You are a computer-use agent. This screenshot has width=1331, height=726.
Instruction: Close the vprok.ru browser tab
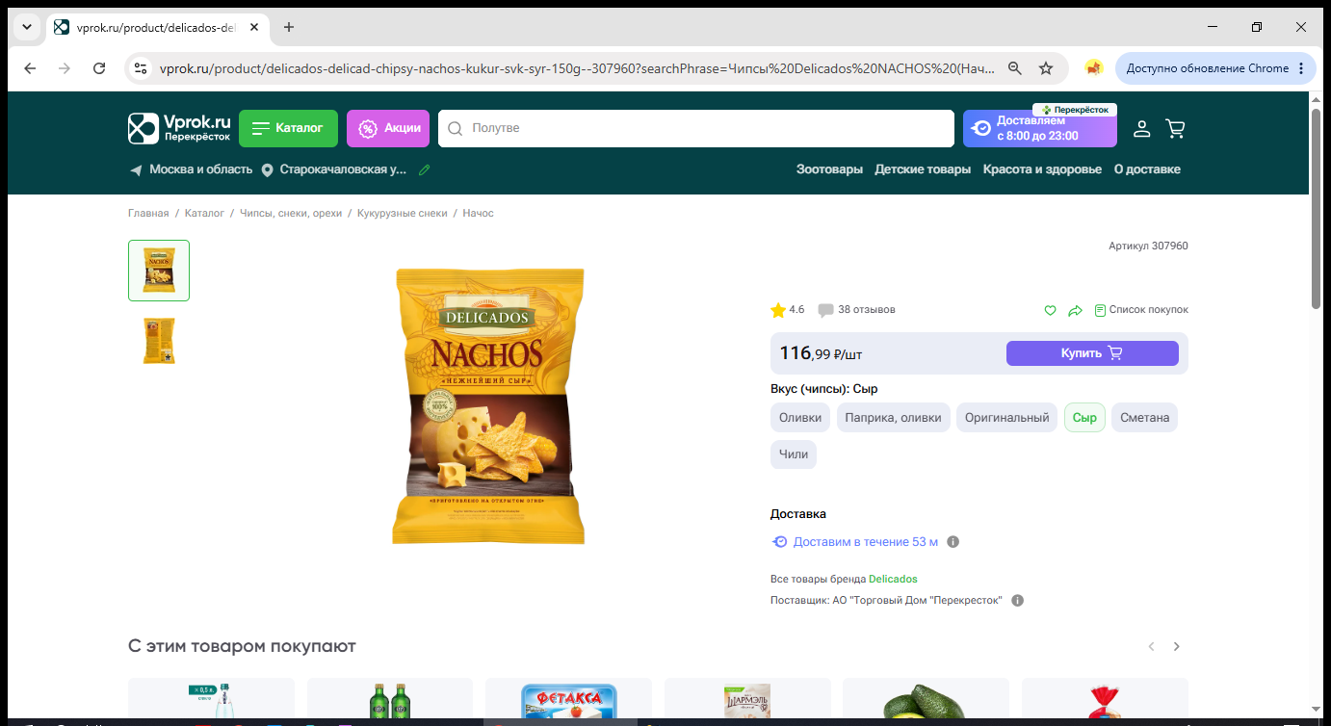pyautogui.click(x=254, y=27)
